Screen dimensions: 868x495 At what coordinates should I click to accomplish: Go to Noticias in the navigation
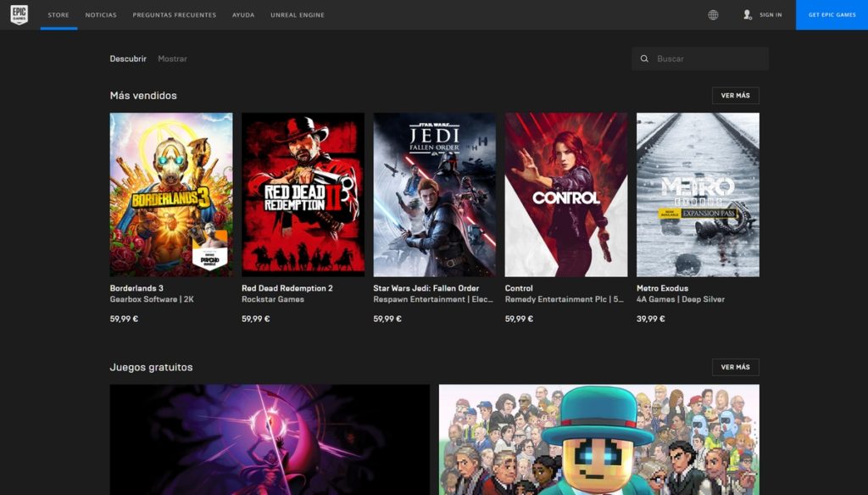tap(101, 15)
